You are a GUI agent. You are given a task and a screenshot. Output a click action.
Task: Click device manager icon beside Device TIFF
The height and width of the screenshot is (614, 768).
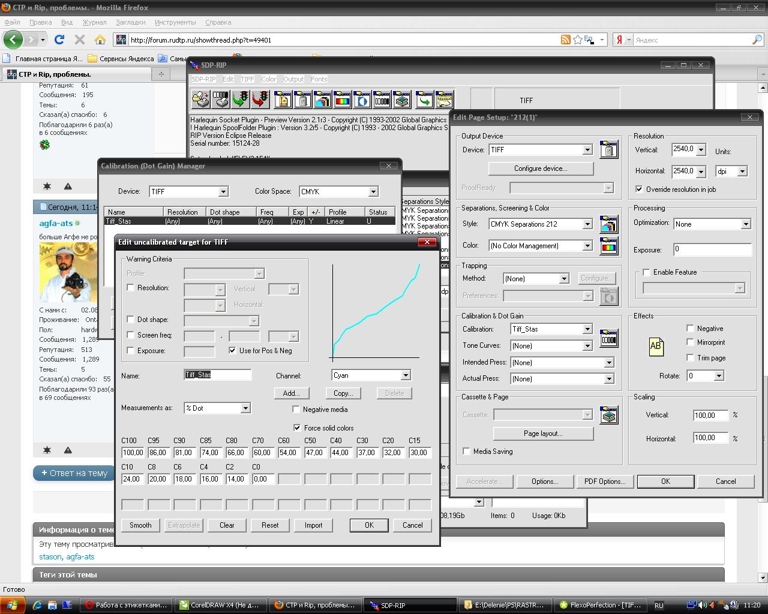(x=608, y=149)
